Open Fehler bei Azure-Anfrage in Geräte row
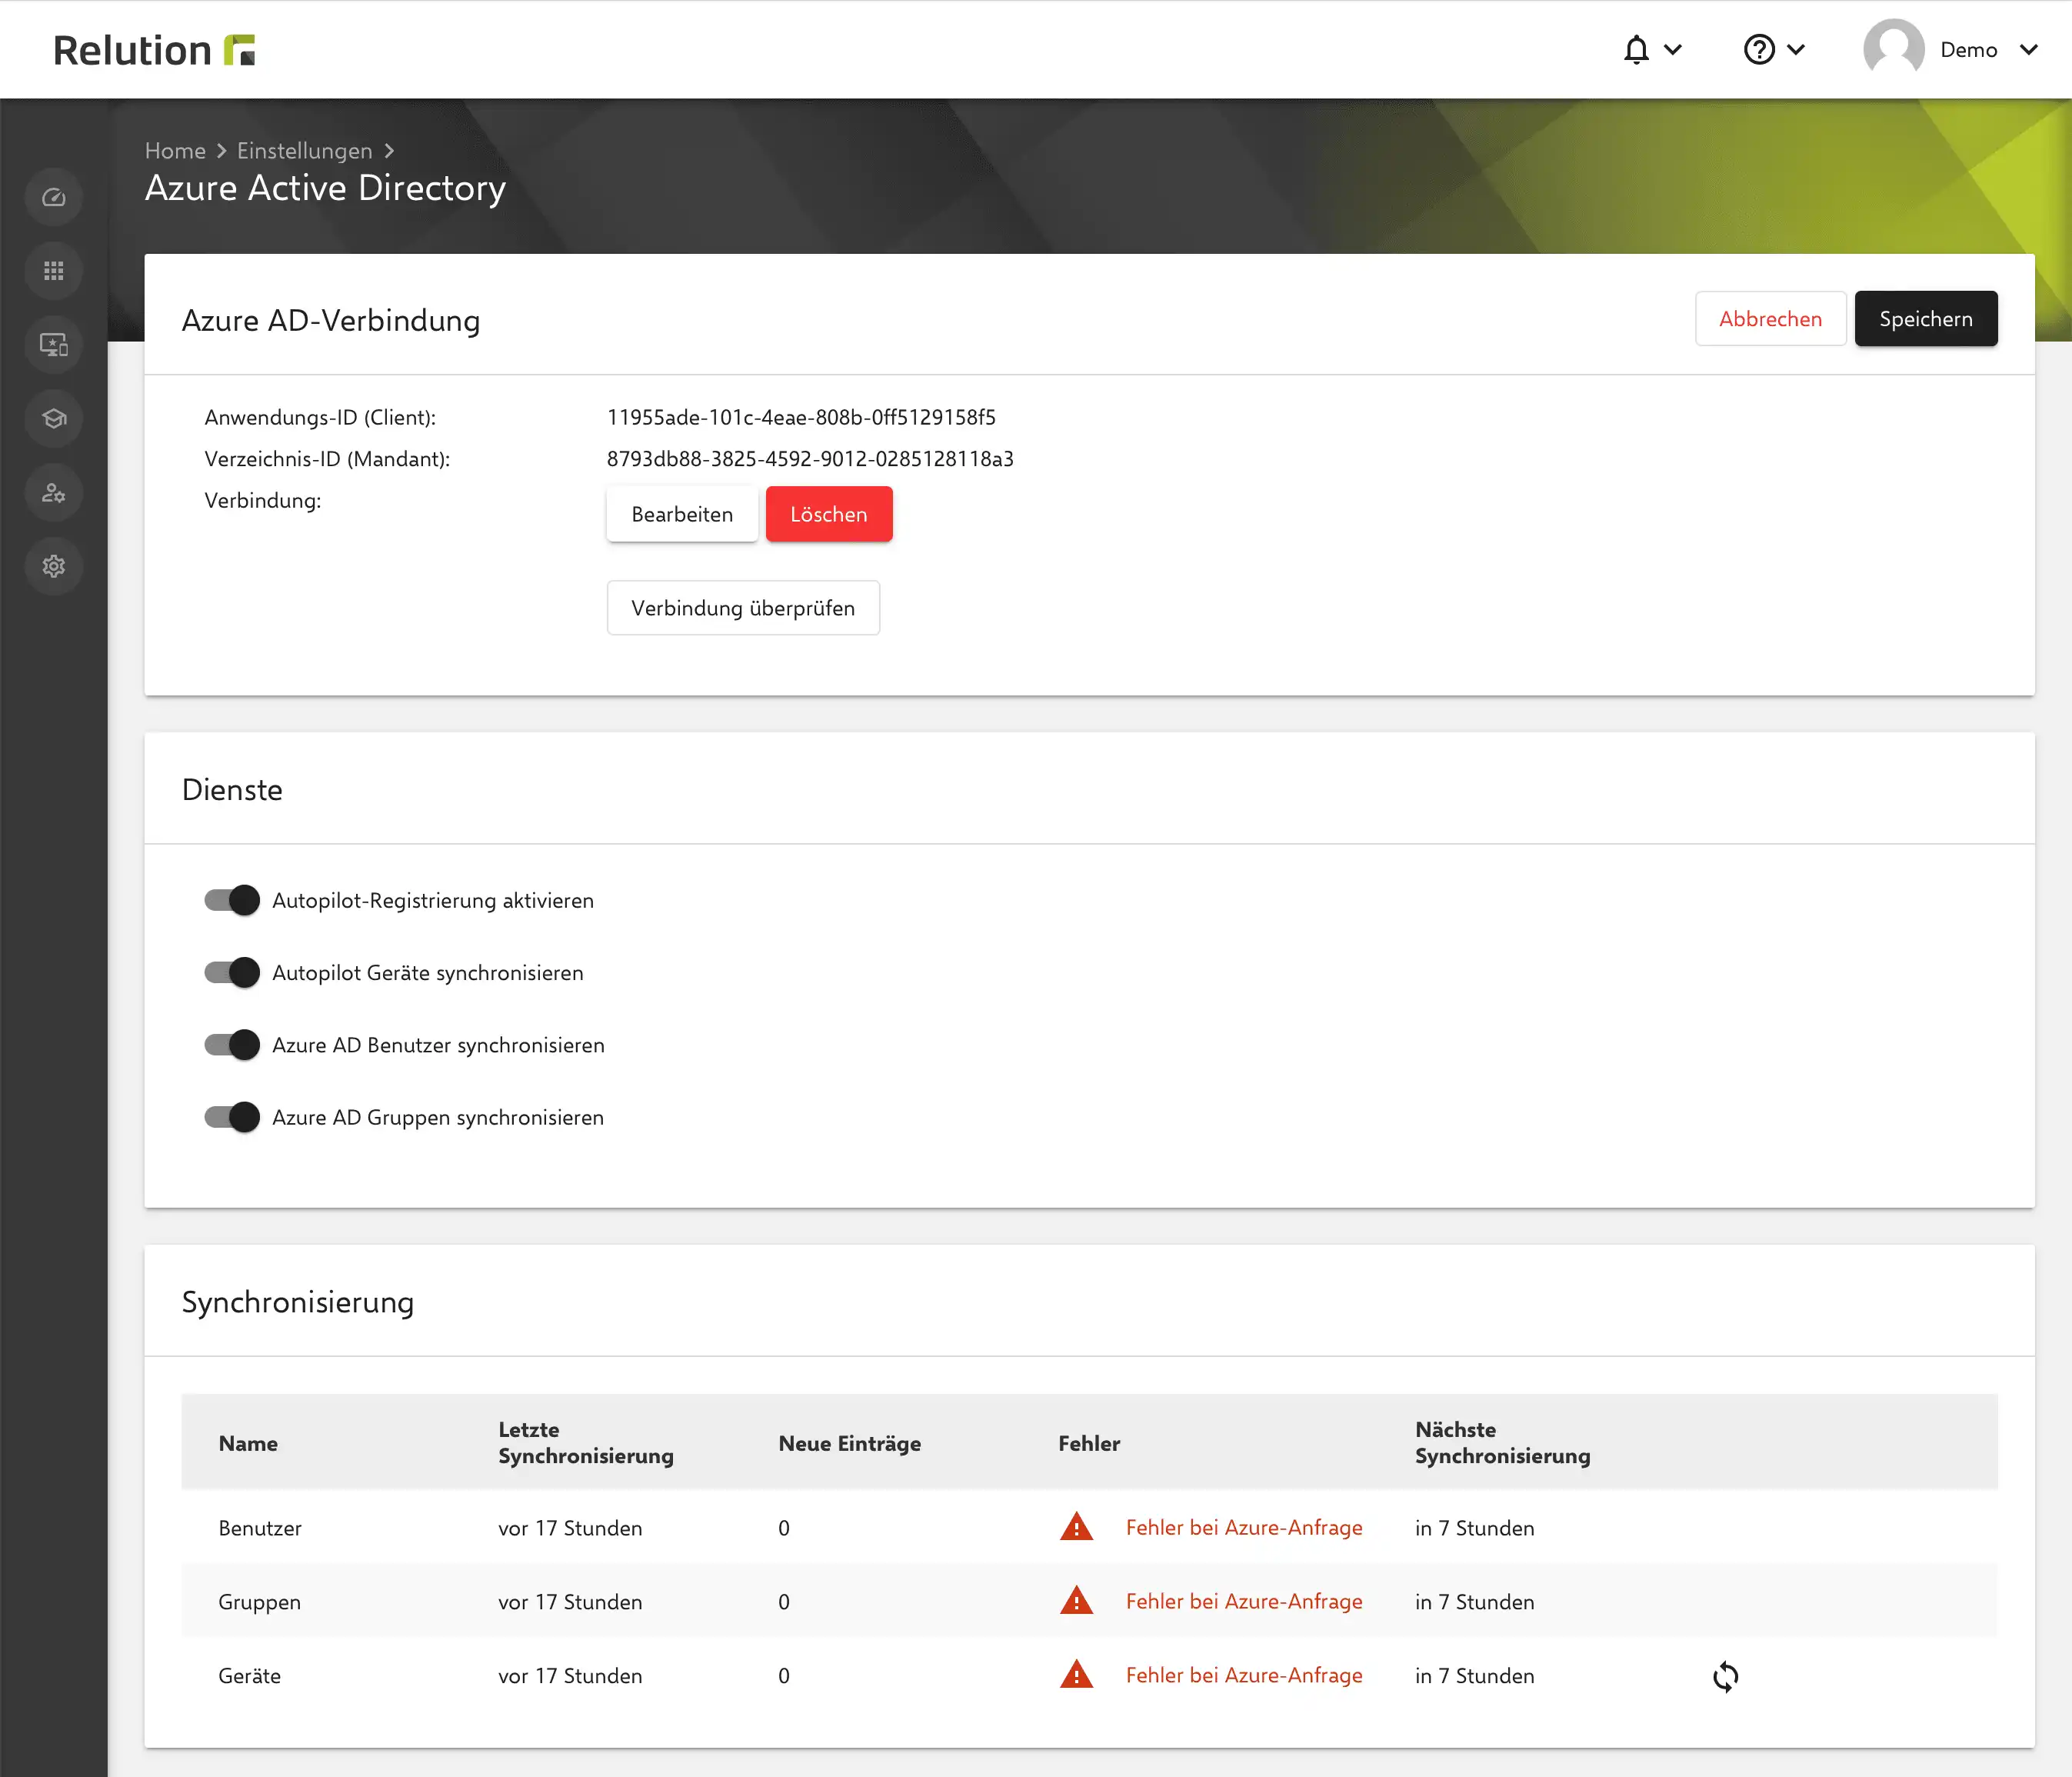Screen dimensions: 2072x1777 1244,1675
